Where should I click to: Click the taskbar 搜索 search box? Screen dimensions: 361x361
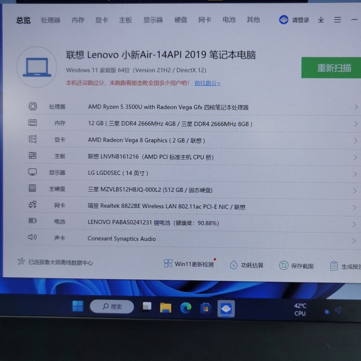[x=112, y=306]
